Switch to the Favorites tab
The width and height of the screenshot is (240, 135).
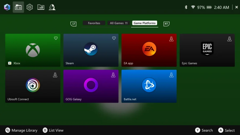[x=94, y=23]
